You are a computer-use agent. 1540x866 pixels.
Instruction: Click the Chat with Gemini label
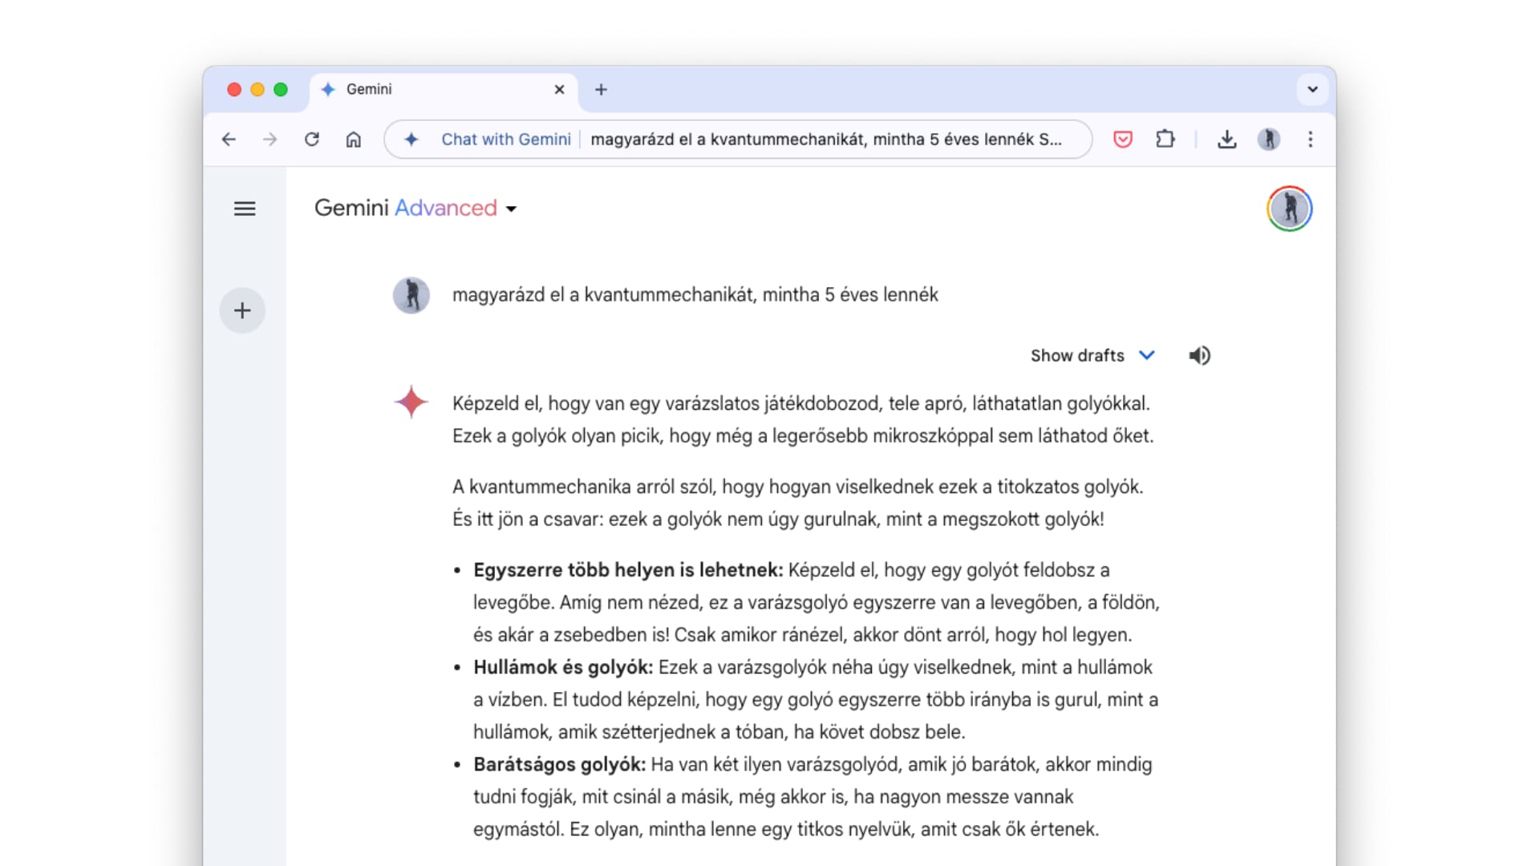coord(506,140)
